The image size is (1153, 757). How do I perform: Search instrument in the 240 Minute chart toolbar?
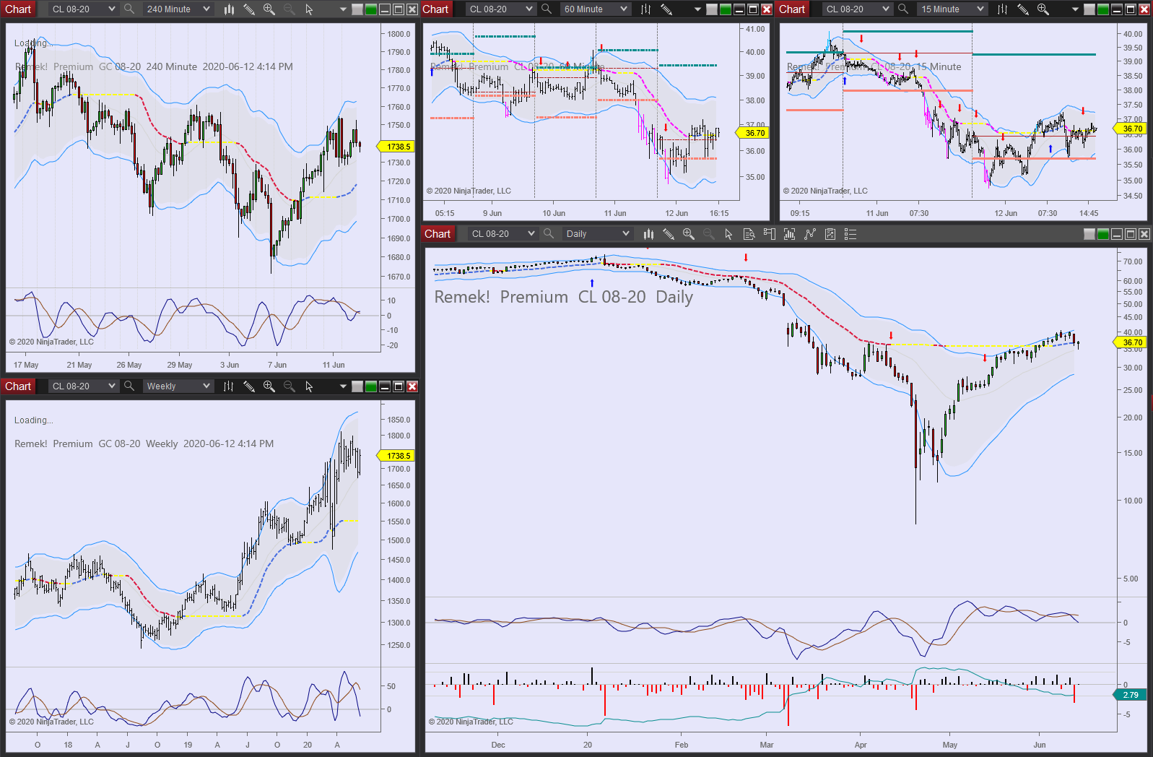tap(129, 9)
